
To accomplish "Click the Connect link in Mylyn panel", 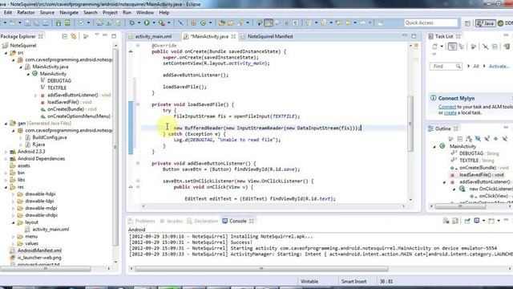I will 447,107.
